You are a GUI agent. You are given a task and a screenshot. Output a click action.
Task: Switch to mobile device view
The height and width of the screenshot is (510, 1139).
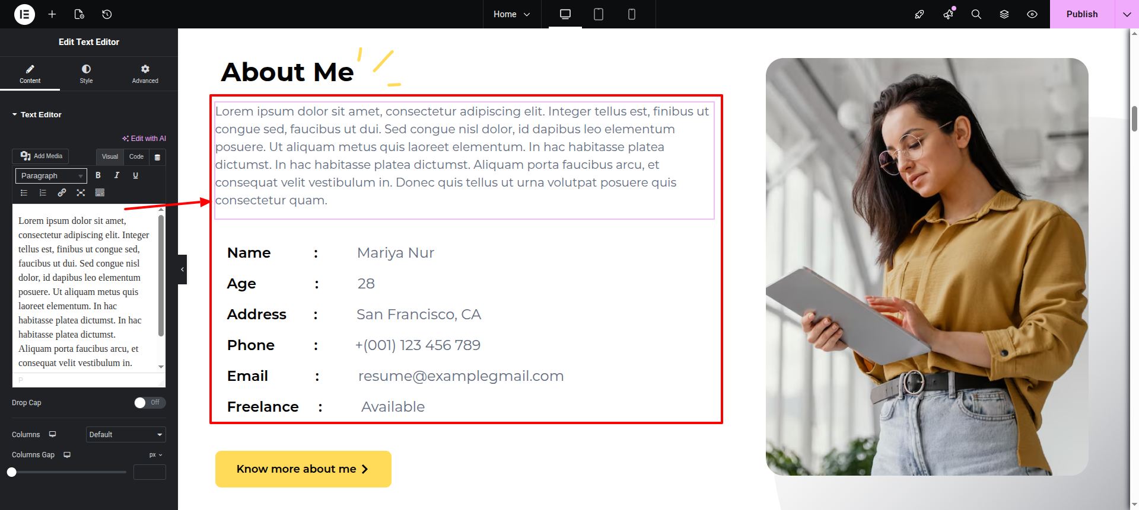pyautogui.click(x=631, y=14)
